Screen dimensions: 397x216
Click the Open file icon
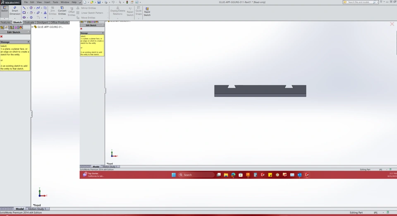[92, 2]
